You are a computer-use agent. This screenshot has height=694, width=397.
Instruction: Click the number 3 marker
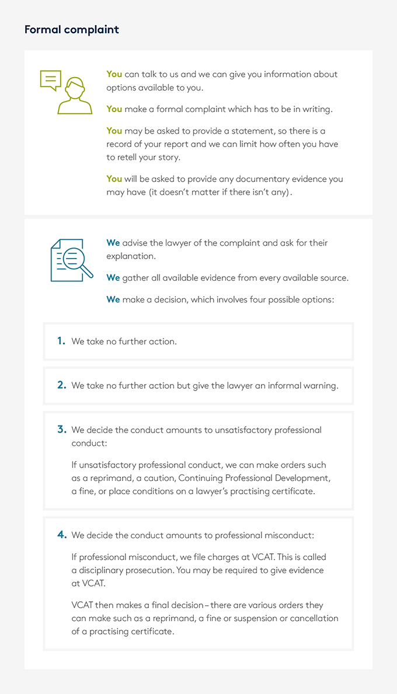tap(62, 430)
